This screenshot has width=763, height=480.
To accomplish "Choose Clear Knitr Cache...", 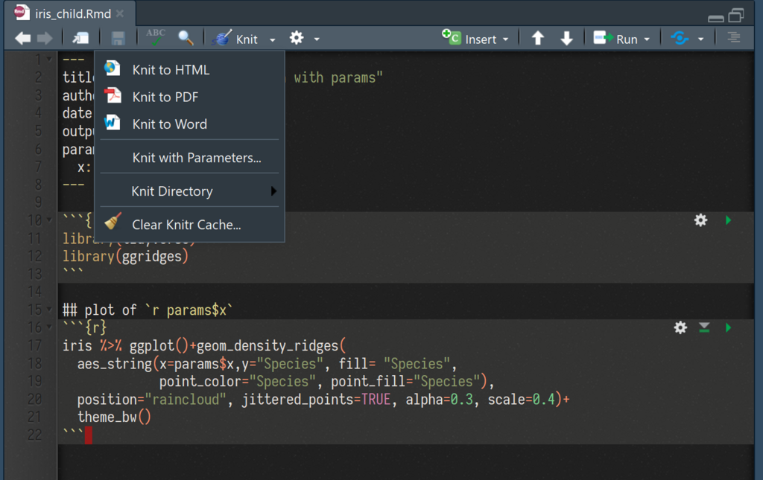I will pyautogui.click(x=190, y=225).
